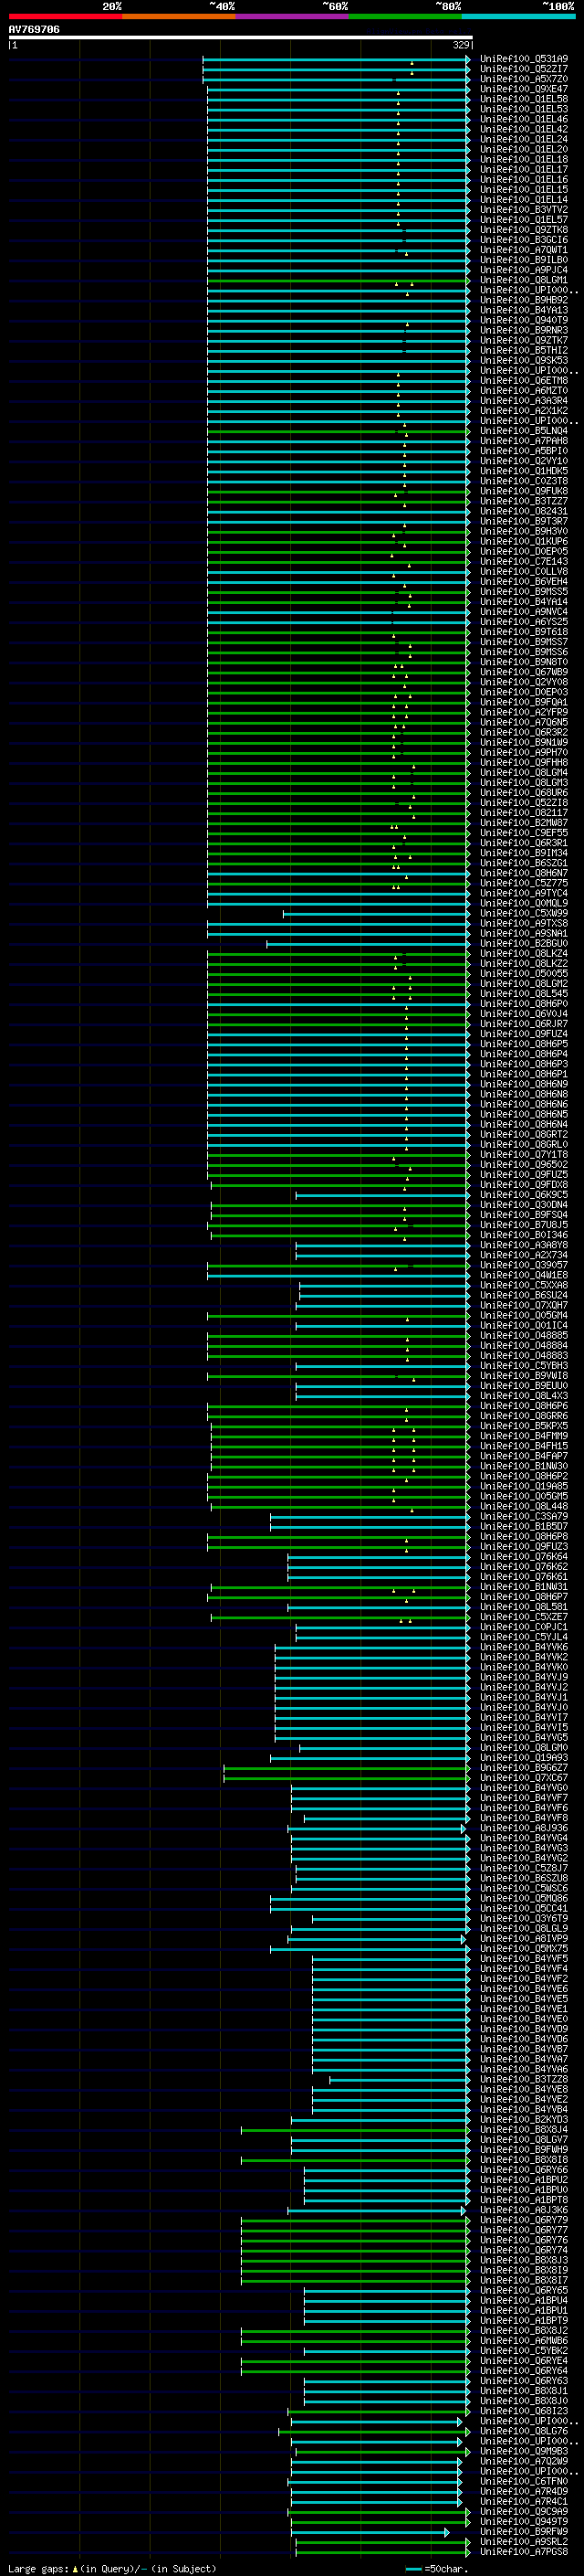Open hit UniRef100_Q9FDX8
The height and width of the screenshot is (2576, 584).
(x=524, y=1185)
